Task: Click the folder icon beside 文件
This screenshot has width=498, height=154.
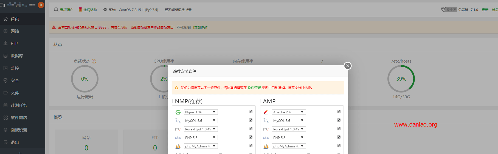Action: [5, 93]
